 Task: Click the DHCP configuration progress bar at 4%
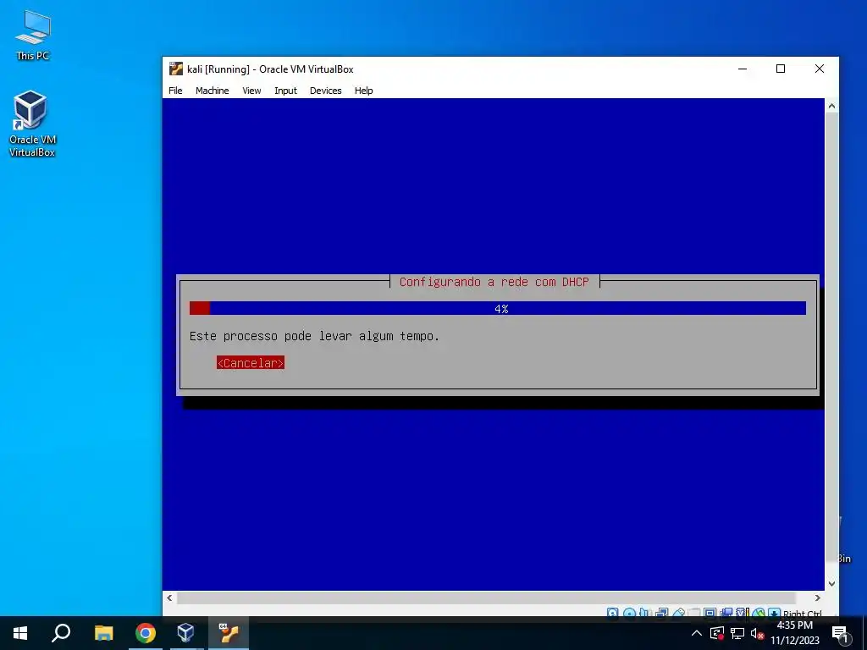pos(498,308)
